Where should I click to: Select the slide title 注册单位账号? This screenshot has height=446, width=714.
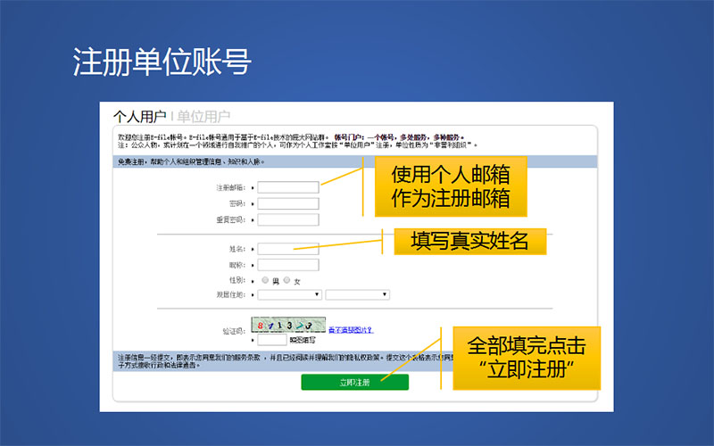tap(162, 62)
